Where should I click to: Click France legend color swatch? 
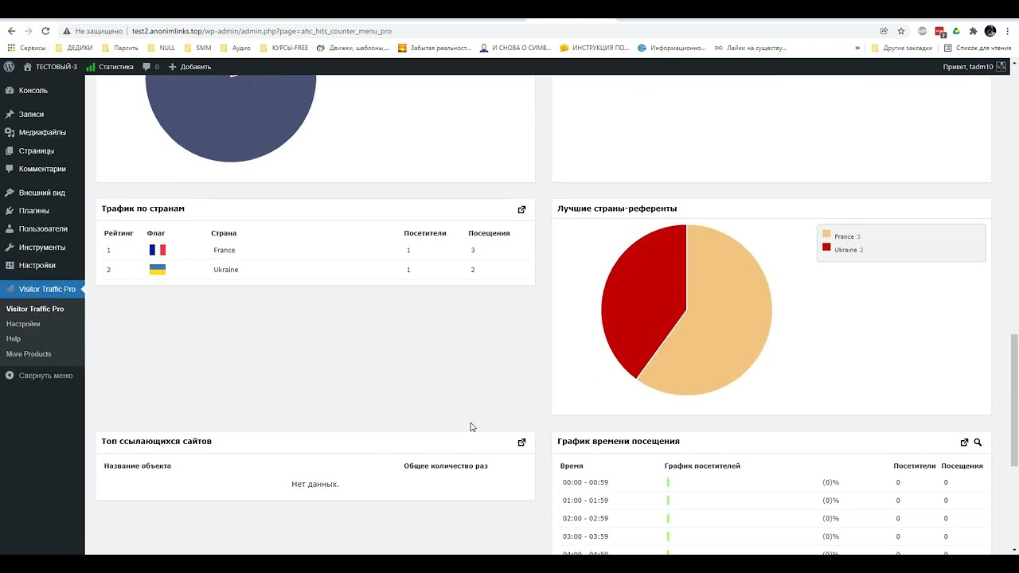(826, 234)
